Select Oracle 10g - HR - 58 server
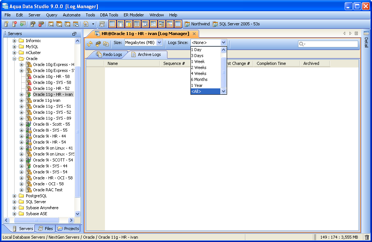 (x=51, y=76)
